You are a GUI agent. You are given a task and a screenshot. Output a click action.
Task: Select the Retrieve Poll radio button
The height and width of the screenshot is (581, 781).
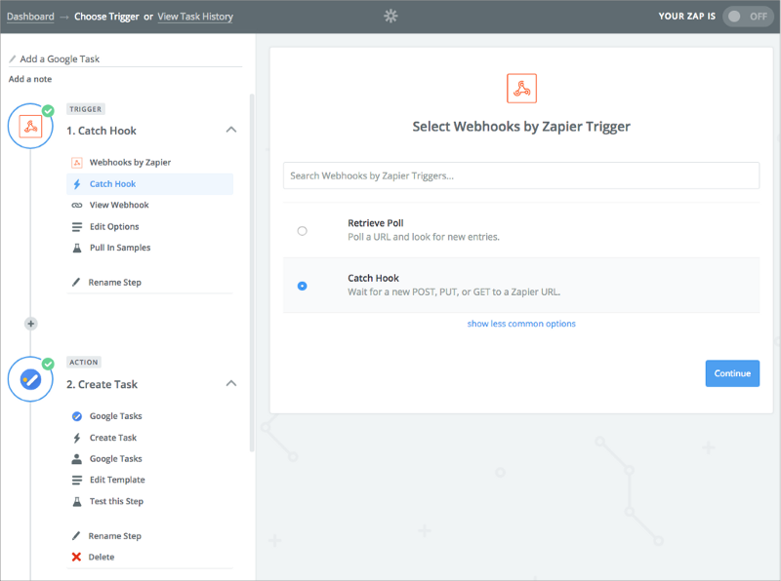[x=302, y=231]
